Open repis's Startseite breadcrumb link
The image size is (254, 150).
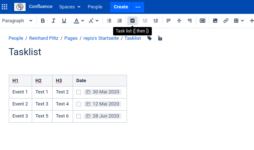101,38
